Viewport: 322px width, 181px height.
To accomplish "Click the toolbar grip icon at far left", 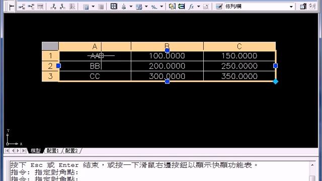I will (12, 7).
